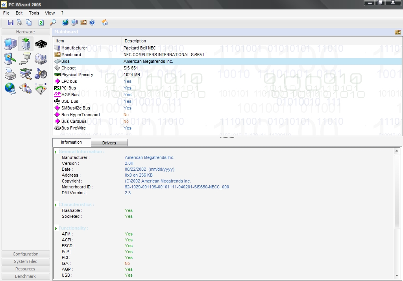
Task: Click the Motherboard ID value text
Action: click(177, 187)
